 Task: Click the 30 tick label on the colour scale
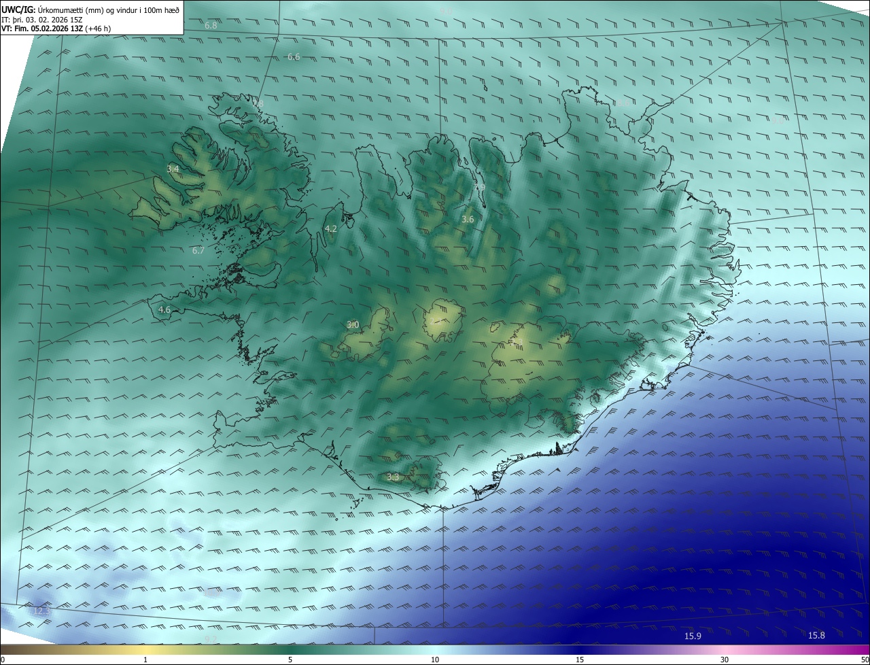pos(725,660)
